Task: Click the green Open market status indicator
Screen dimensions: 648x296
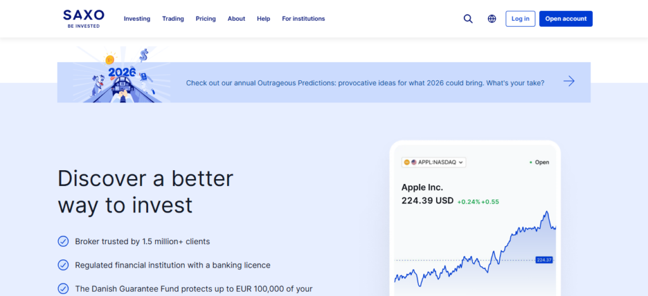Action: [x=539, y=163]
